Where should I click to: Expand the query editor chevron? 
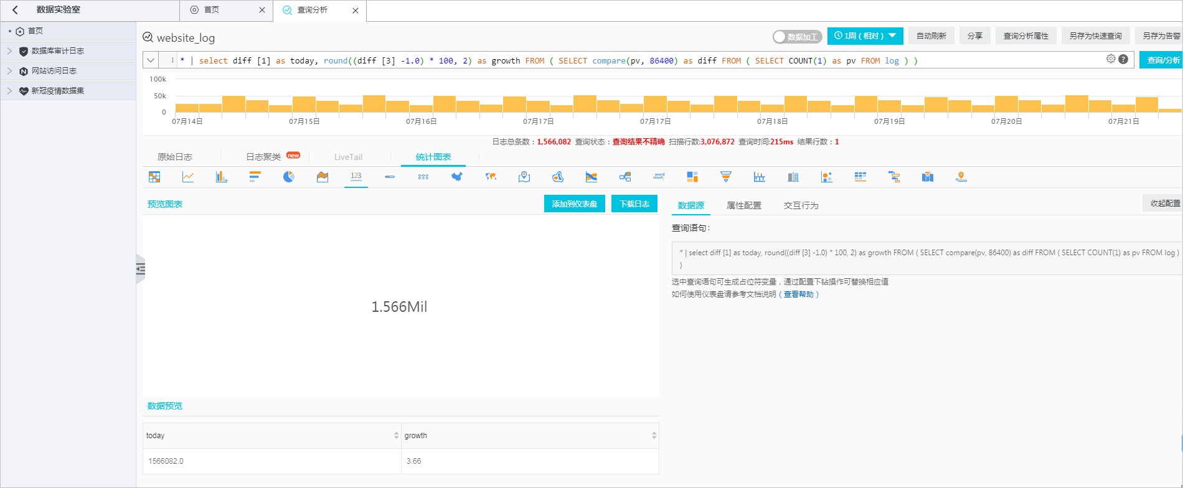click(151, 60)
